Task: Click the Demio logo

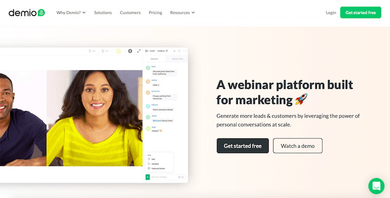Action: (x=27, y=13)
